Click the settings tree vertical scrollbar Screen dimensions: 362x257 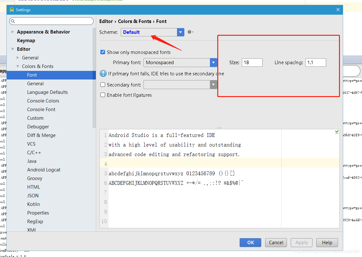point(94,78)
